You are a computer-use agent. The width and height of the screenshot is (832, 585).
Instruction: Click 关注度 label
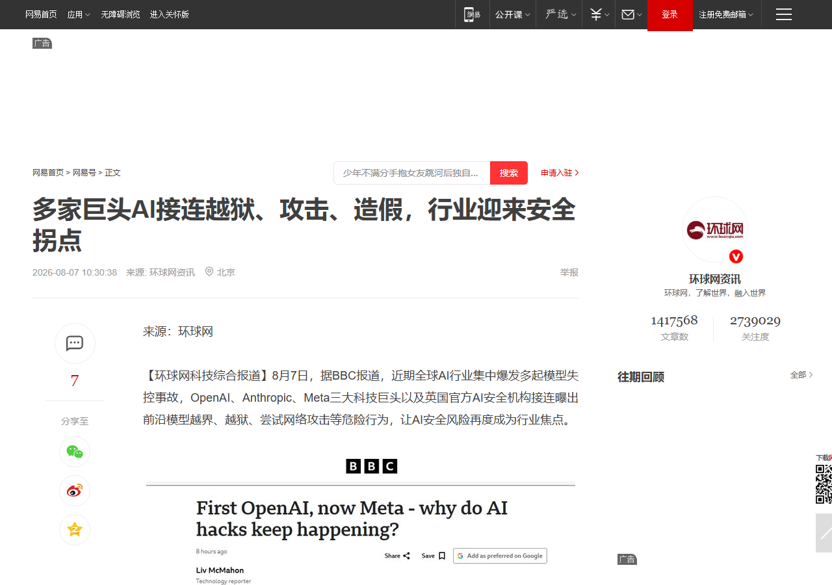pos(755,337)
